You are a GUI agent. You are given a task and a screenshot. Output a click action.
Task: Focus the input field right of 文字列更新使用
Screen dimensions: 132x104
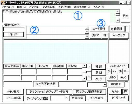coord(72,84)
